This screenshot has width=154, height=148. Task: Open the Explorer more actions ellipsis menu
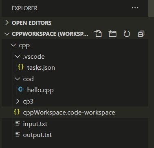(x=135, y=8)
